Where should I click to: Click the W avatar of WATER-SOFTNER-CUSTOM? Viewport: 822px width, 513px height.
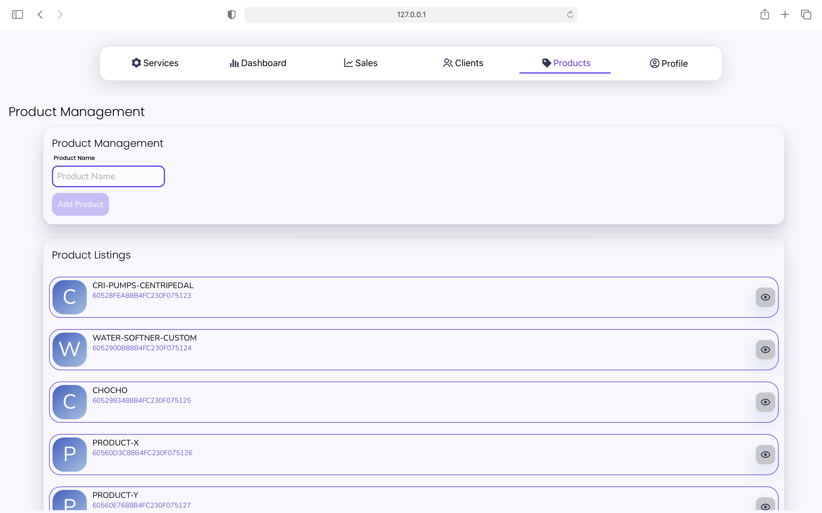[70, 349]
